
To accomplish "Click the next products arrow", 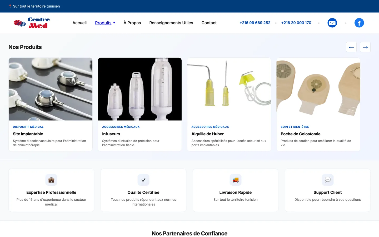I will [365, 47].
